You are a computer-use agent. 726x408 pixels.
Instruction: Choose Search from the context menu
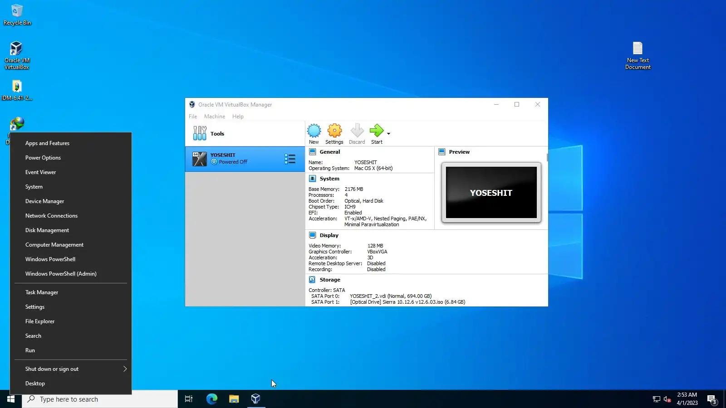[x=71, y=336]
